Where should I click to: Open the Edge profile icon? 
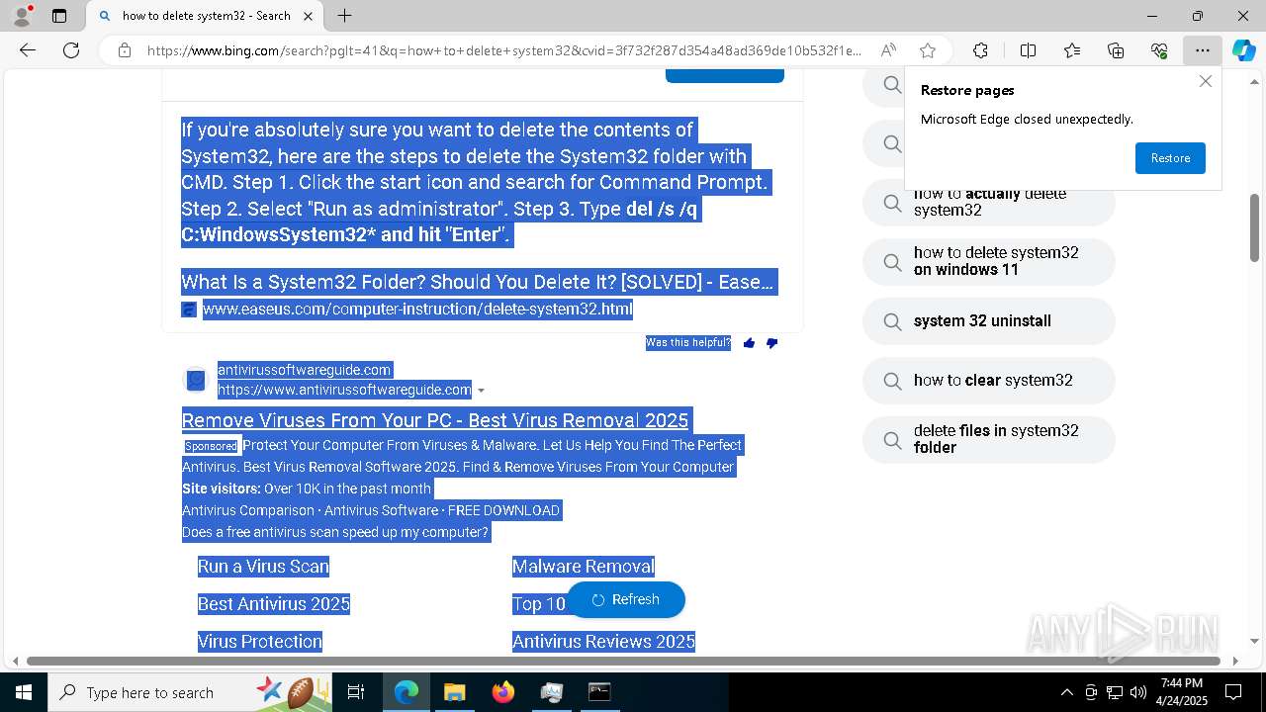[x=22, y=16]
